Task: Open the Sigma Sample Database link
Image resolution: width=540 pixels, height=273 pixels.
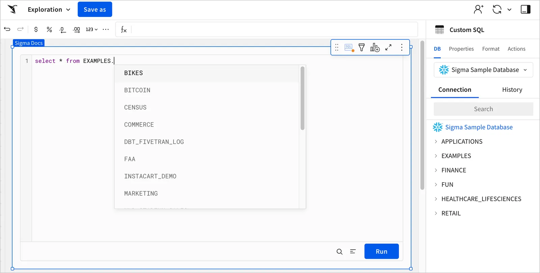Action: (x=479, y=127)
